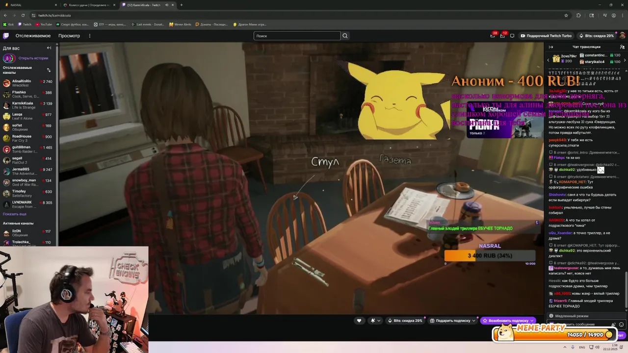The image size is (628, 353).
Task: Mute the KarmikKoala tab audio icon
Action: point(166,5)
